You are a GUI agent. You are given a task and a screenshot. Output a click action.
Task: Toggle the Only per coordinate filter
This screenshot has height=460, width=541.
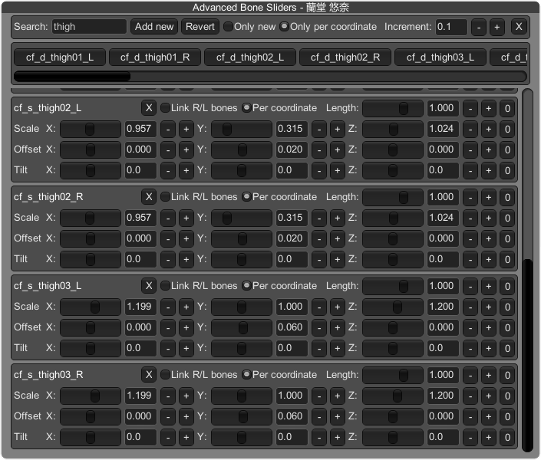(x=285, y=27)
